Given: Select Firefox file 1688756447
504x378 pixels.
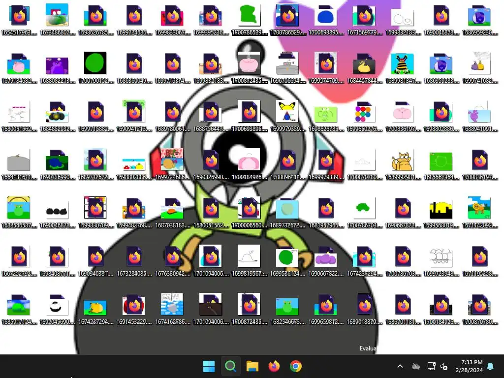Looking at the screenshot, I should tap(211, 116).
